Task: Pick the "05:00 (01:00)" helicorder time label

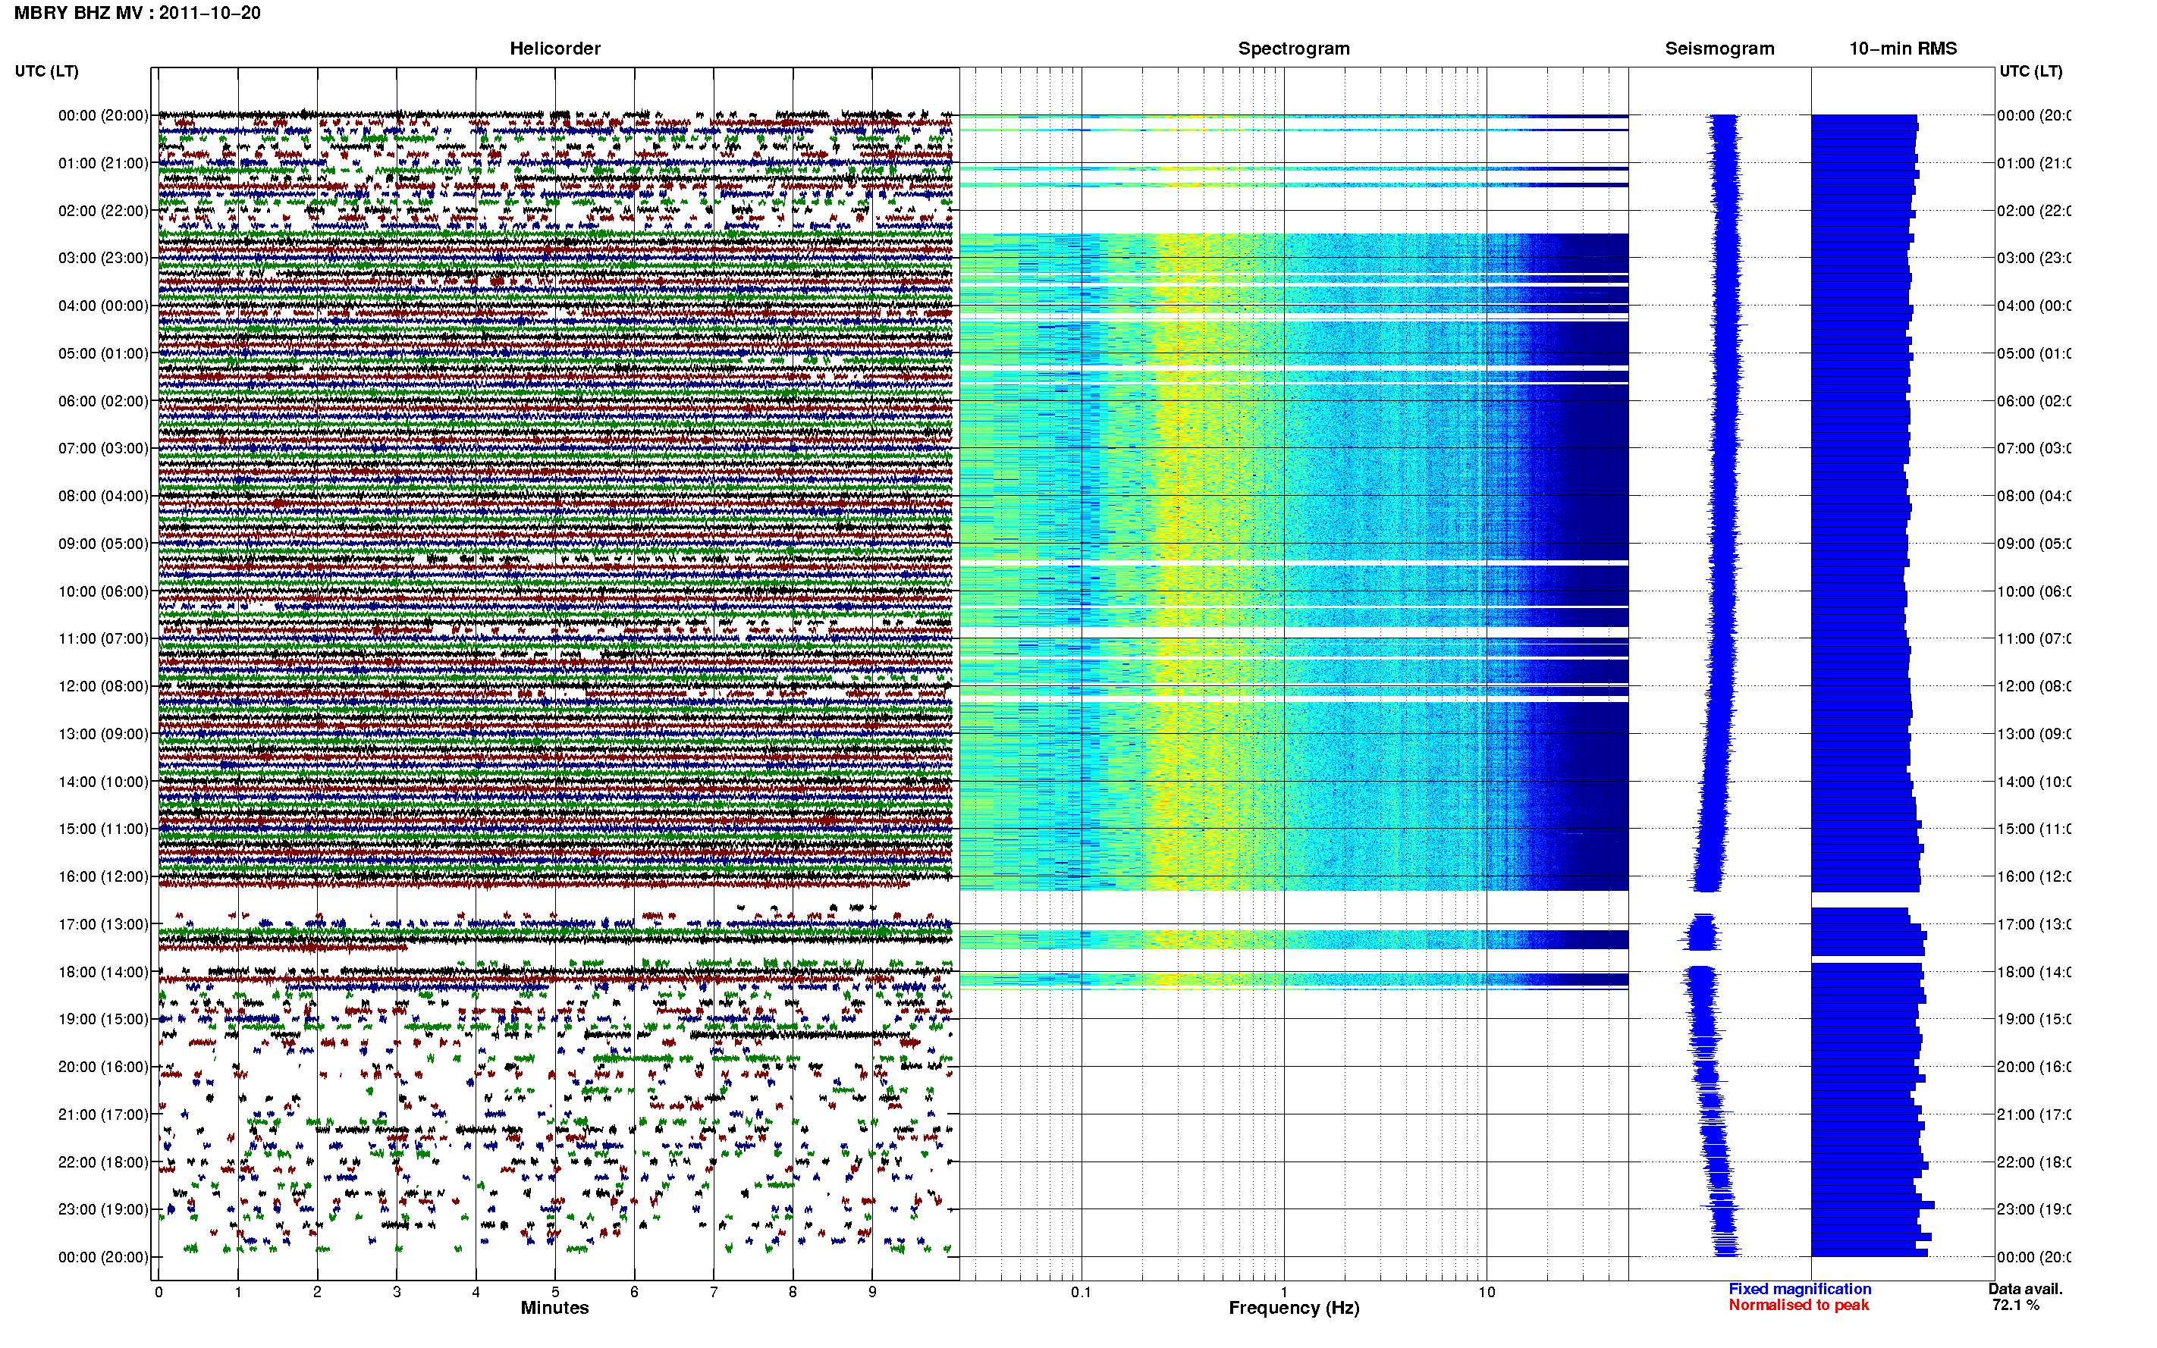Action: (103, 353)
